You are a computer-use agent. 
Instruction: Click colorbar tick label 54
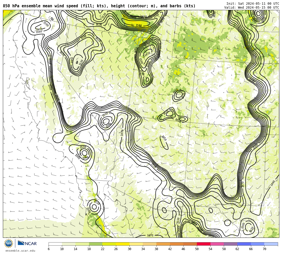pyautogui.click(x=210, y=249)
